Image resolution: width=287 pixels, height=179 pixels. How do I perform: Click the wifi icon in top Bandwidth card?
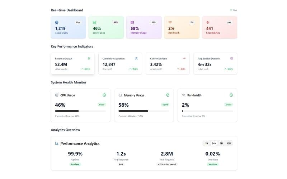coord(170,22)
